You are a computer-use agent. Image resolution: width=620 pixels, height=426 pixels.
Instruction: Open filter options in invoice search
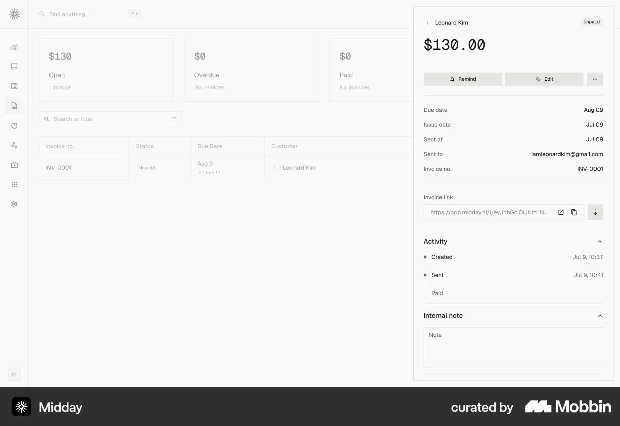174,119
